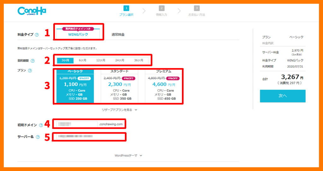Expand the WordPressテーマ section
Screen dimensions: 323x171
[128, 156]
